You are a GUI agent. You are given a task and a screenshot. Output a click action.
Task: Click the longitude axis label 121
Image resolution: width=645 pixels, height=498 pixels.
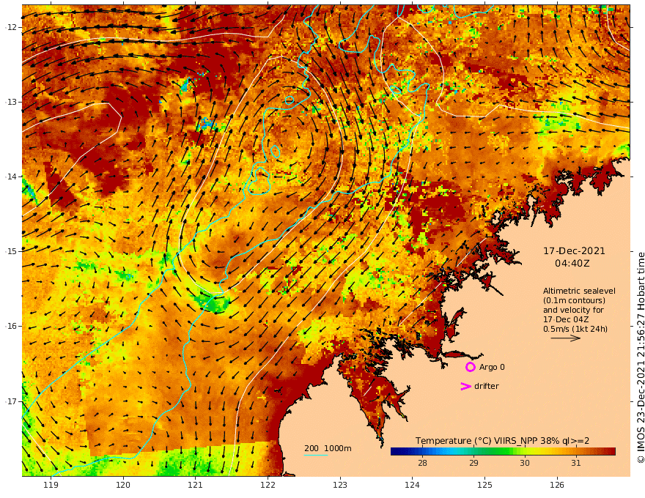click(196, 485)
